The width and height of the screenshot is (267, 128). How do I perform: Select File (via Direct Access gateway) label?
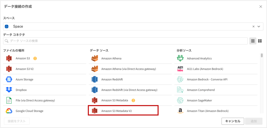click(35, 100)
